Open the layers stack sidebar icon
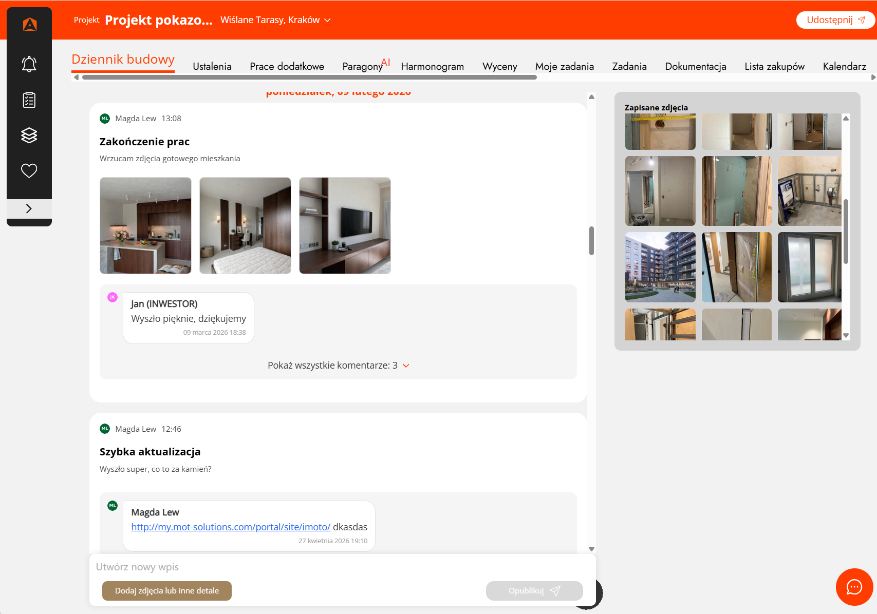Viewport: 877px width, 614px height. (29, 135)
